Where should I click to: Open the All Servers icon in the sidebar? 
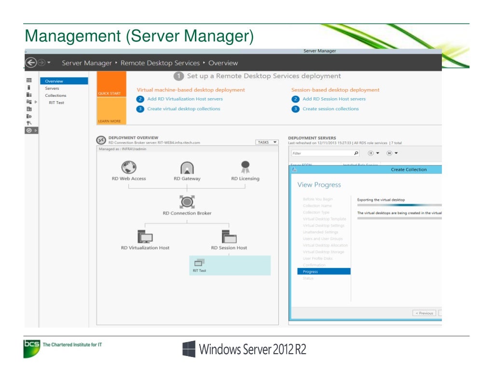click(x=29, y=95)
